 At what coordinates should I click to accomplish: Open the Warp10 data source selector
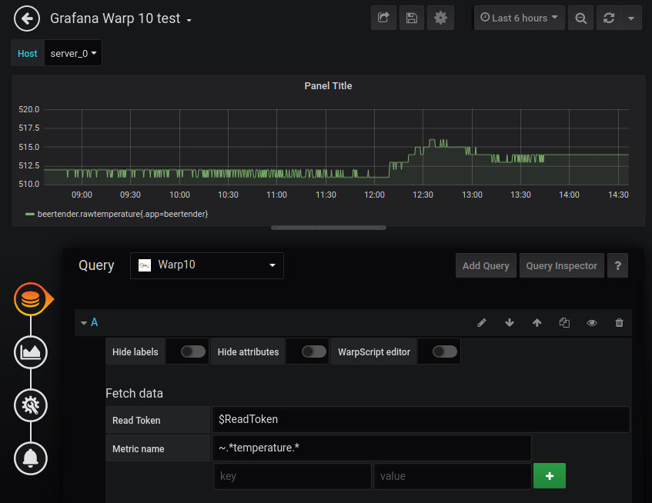206,265
